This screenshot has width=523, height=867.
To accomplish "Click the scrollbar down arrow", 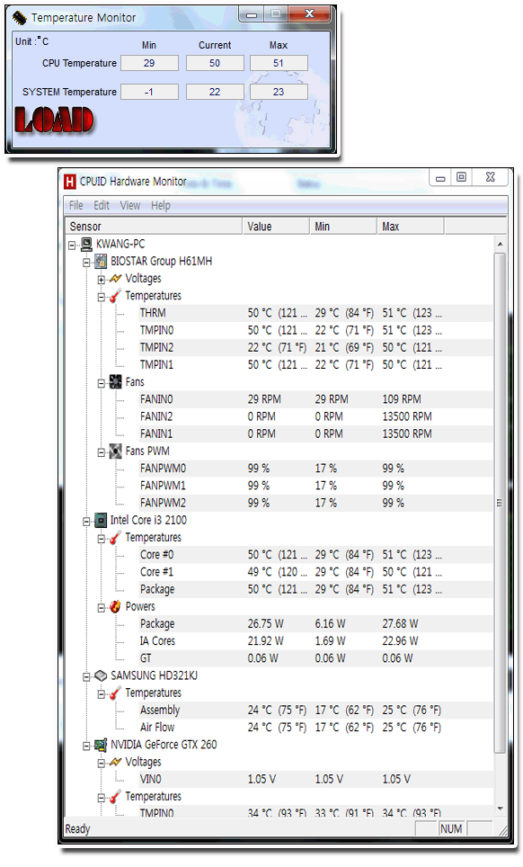I will [500, 809].
